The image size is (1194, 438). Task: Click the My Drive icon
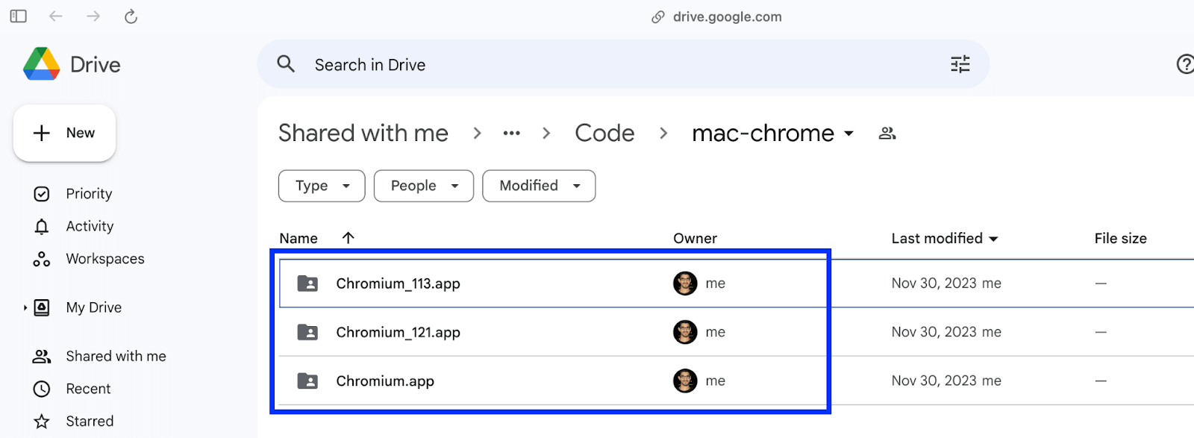coord(42,307)
